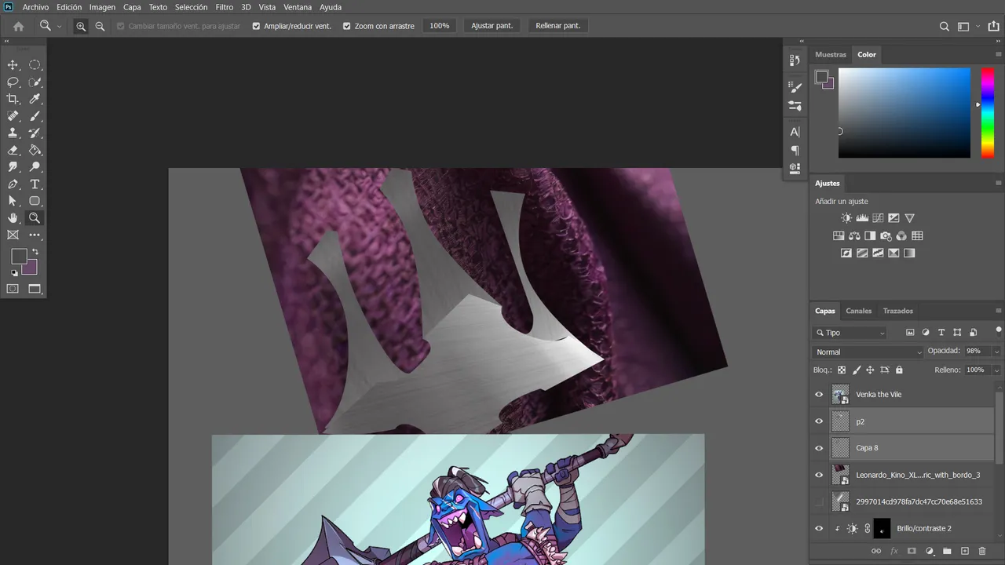Viewport: 1005px width, 565px height.
Task: Open the Tipo layer filter dropdown
Action: coord(850,333)
